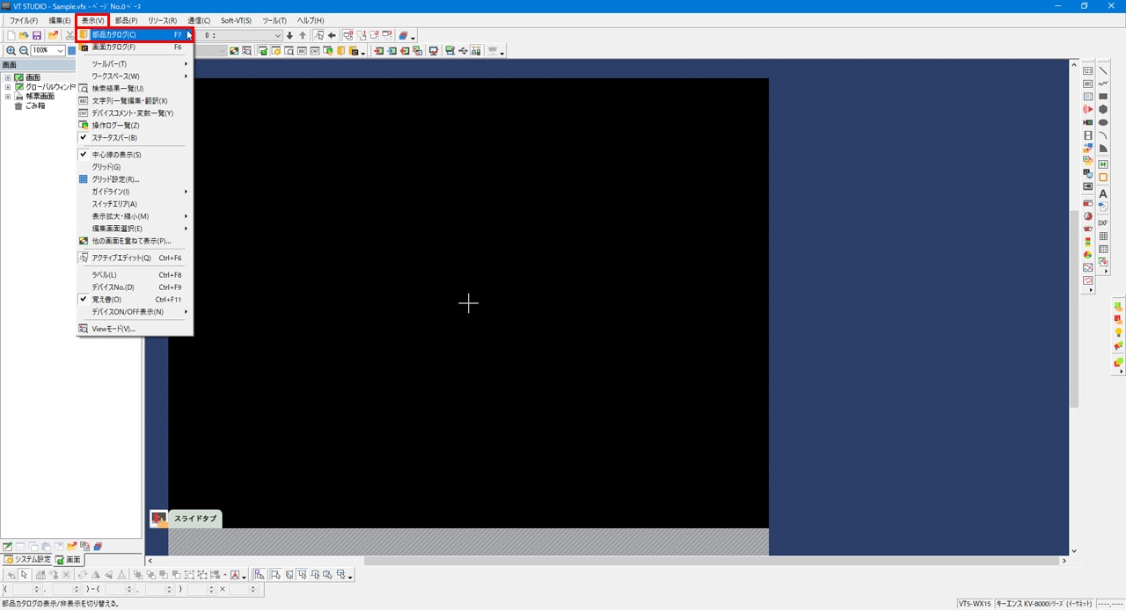
Task: Select the Ellipse shape tool
Action: (x=1103, y=123)
